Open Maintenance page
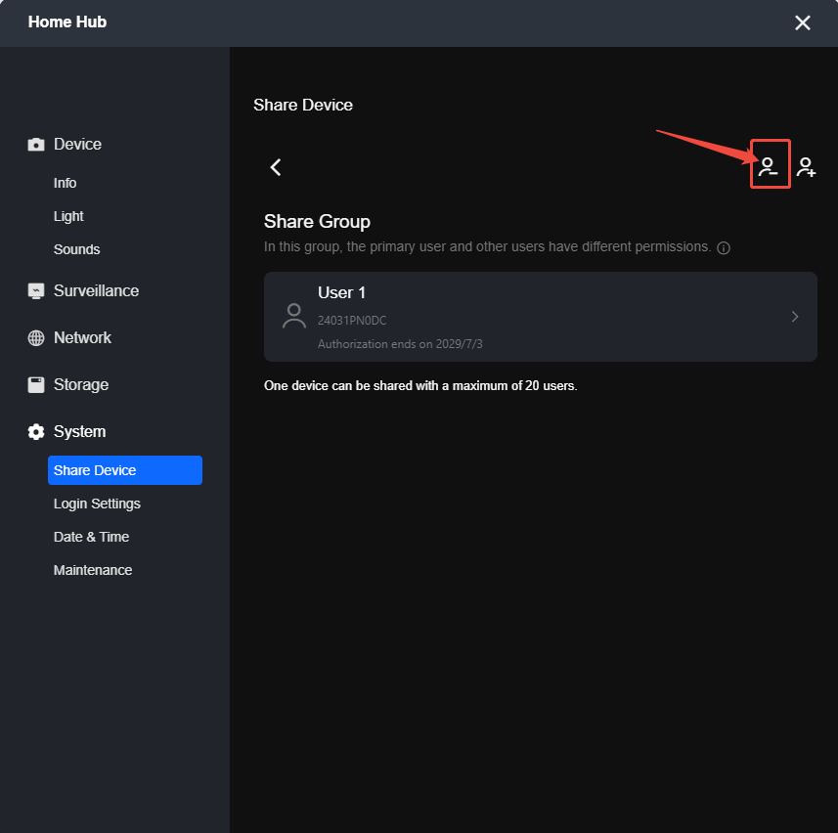 coord(93,570)
